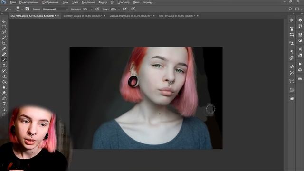Open the Текст menu
This screenshot has width=304, height=171.
point(75,2)
